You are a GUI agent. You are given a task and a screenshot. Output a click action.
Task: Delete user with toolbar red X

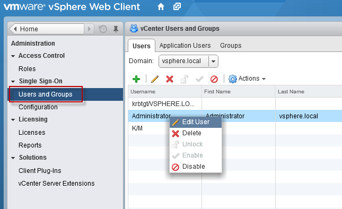[170, 79]
